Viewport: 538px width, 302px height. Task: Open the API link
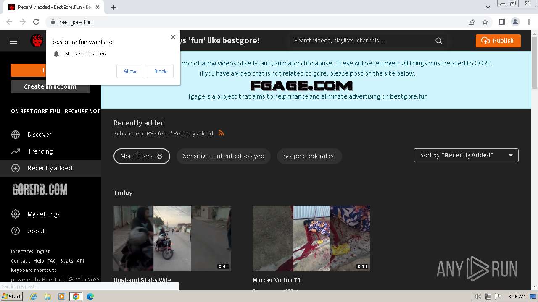point(80,261)
